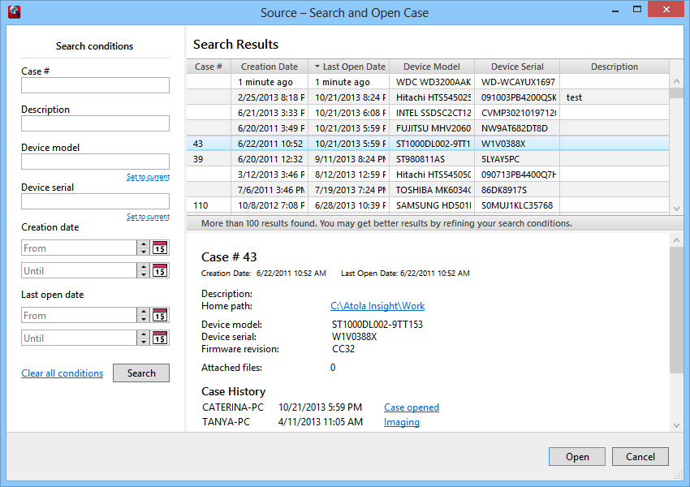Image resolution: width=690 pixels, height=487 pixels.
Task: Click serial W1V0388X in results table
Action: coord(503,144)
